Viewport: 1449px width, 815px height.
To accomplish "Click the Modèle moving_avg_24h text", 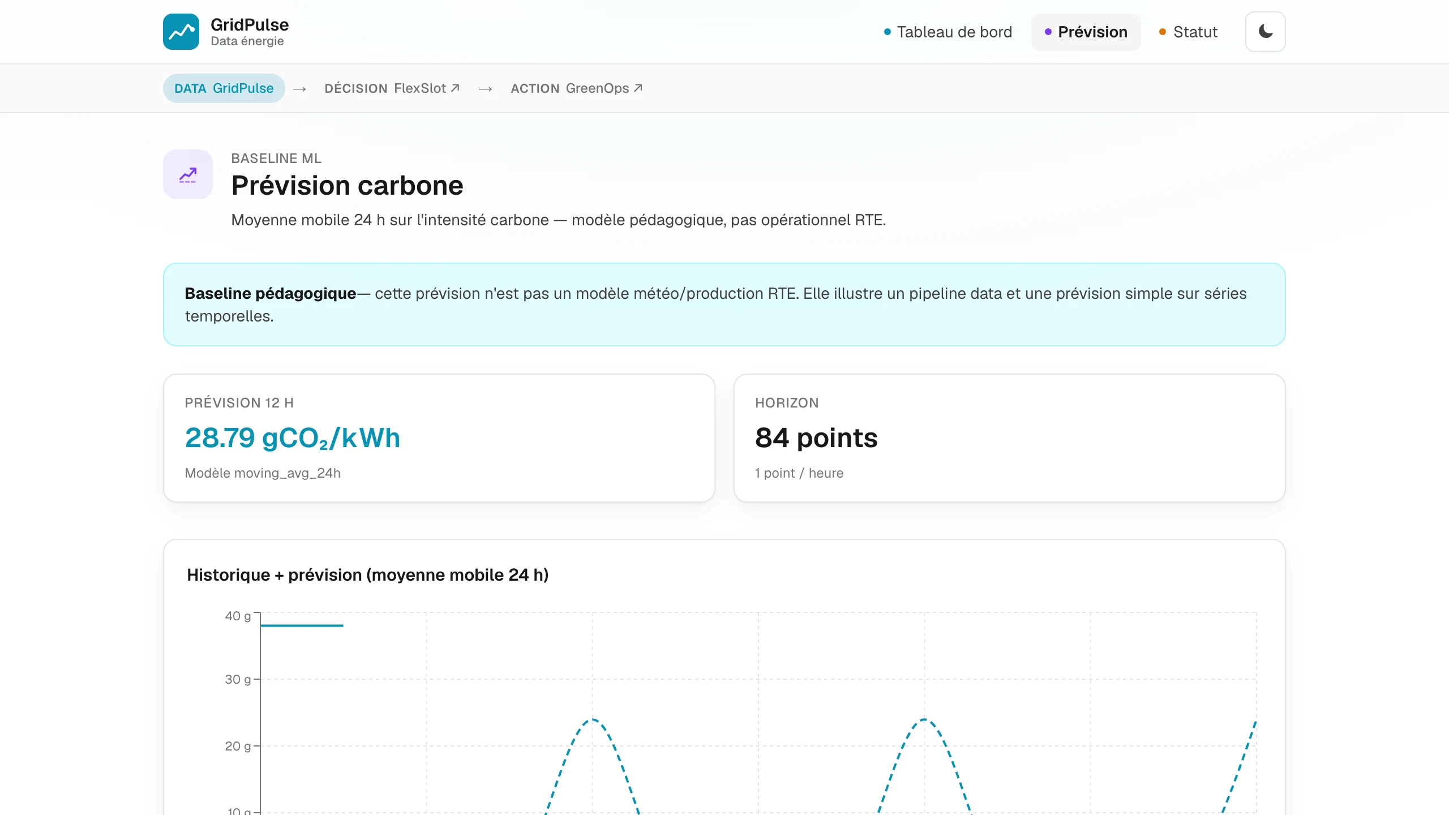I will tap(263, 473).
